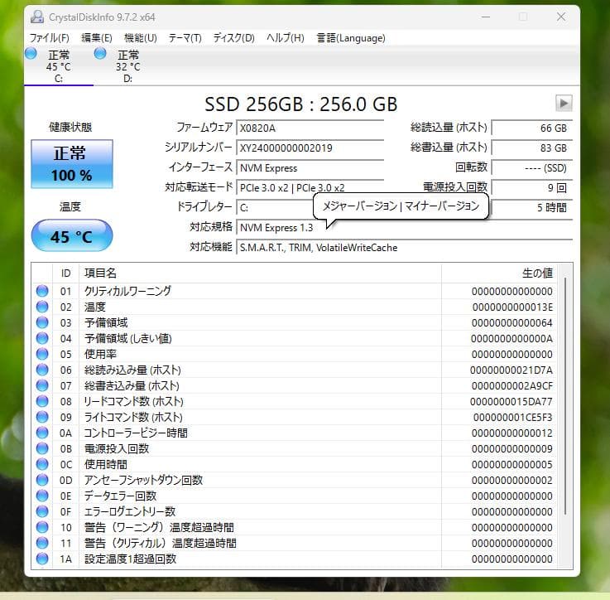
Task: Click the power-on count value 9 回
Action: point(532,188)
